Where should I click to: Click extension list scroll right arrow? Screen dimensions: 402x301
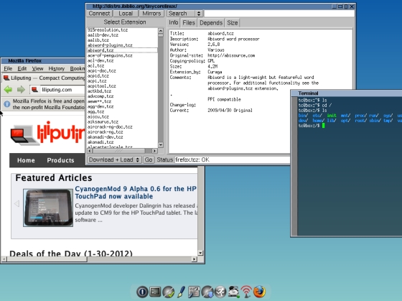pyautogui.click(x=154, y=151)
